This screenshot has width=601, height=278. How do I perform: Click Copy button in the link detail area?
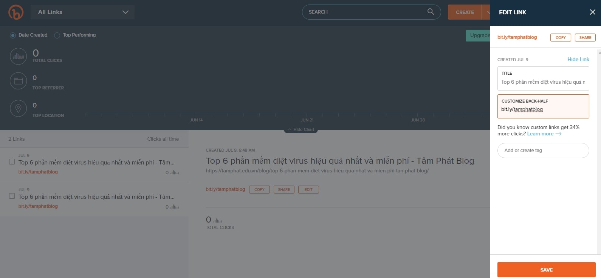pyautogui.click(x=259, y=189)
